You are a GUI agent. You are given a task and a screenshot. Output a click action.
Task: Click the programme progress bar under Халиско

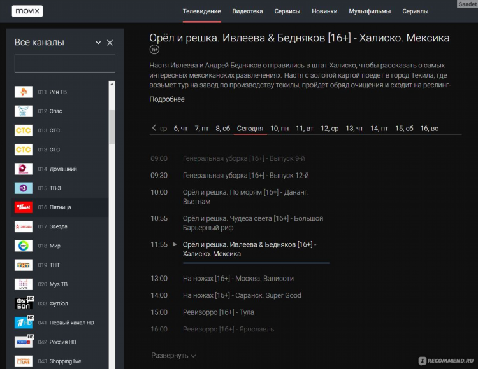pyautogui.click(x=256, y=263)
